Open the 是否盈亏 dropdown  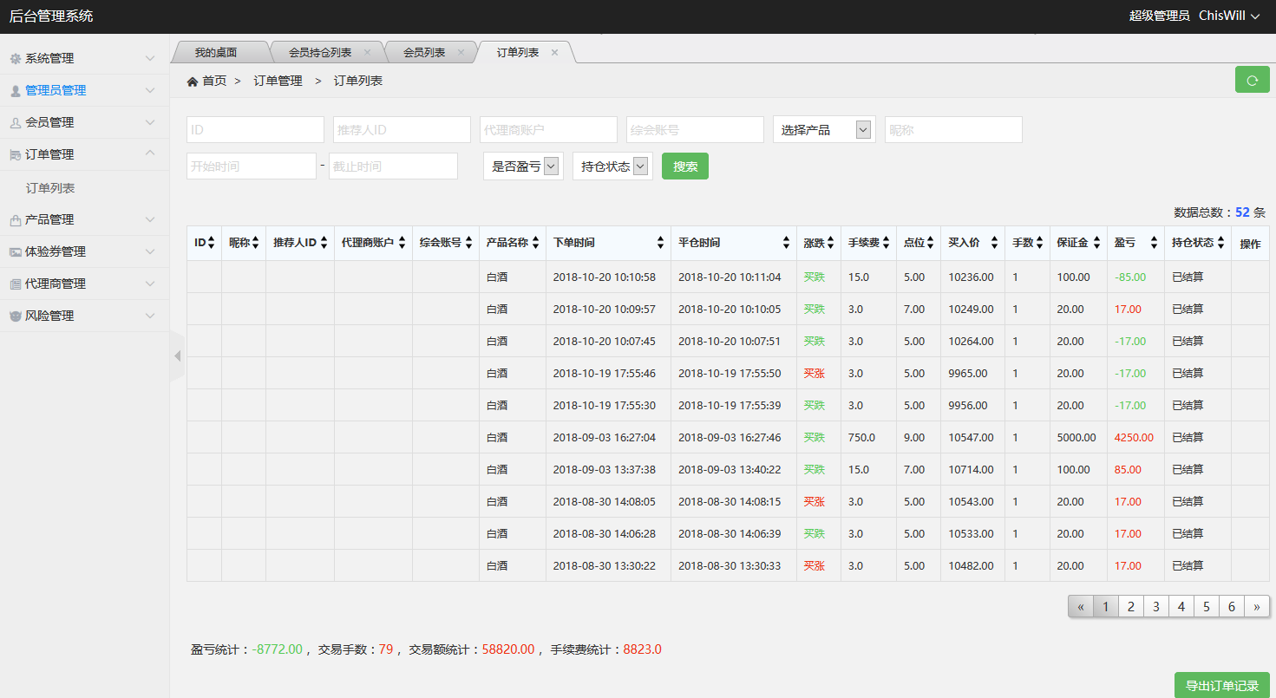point(523,166)
